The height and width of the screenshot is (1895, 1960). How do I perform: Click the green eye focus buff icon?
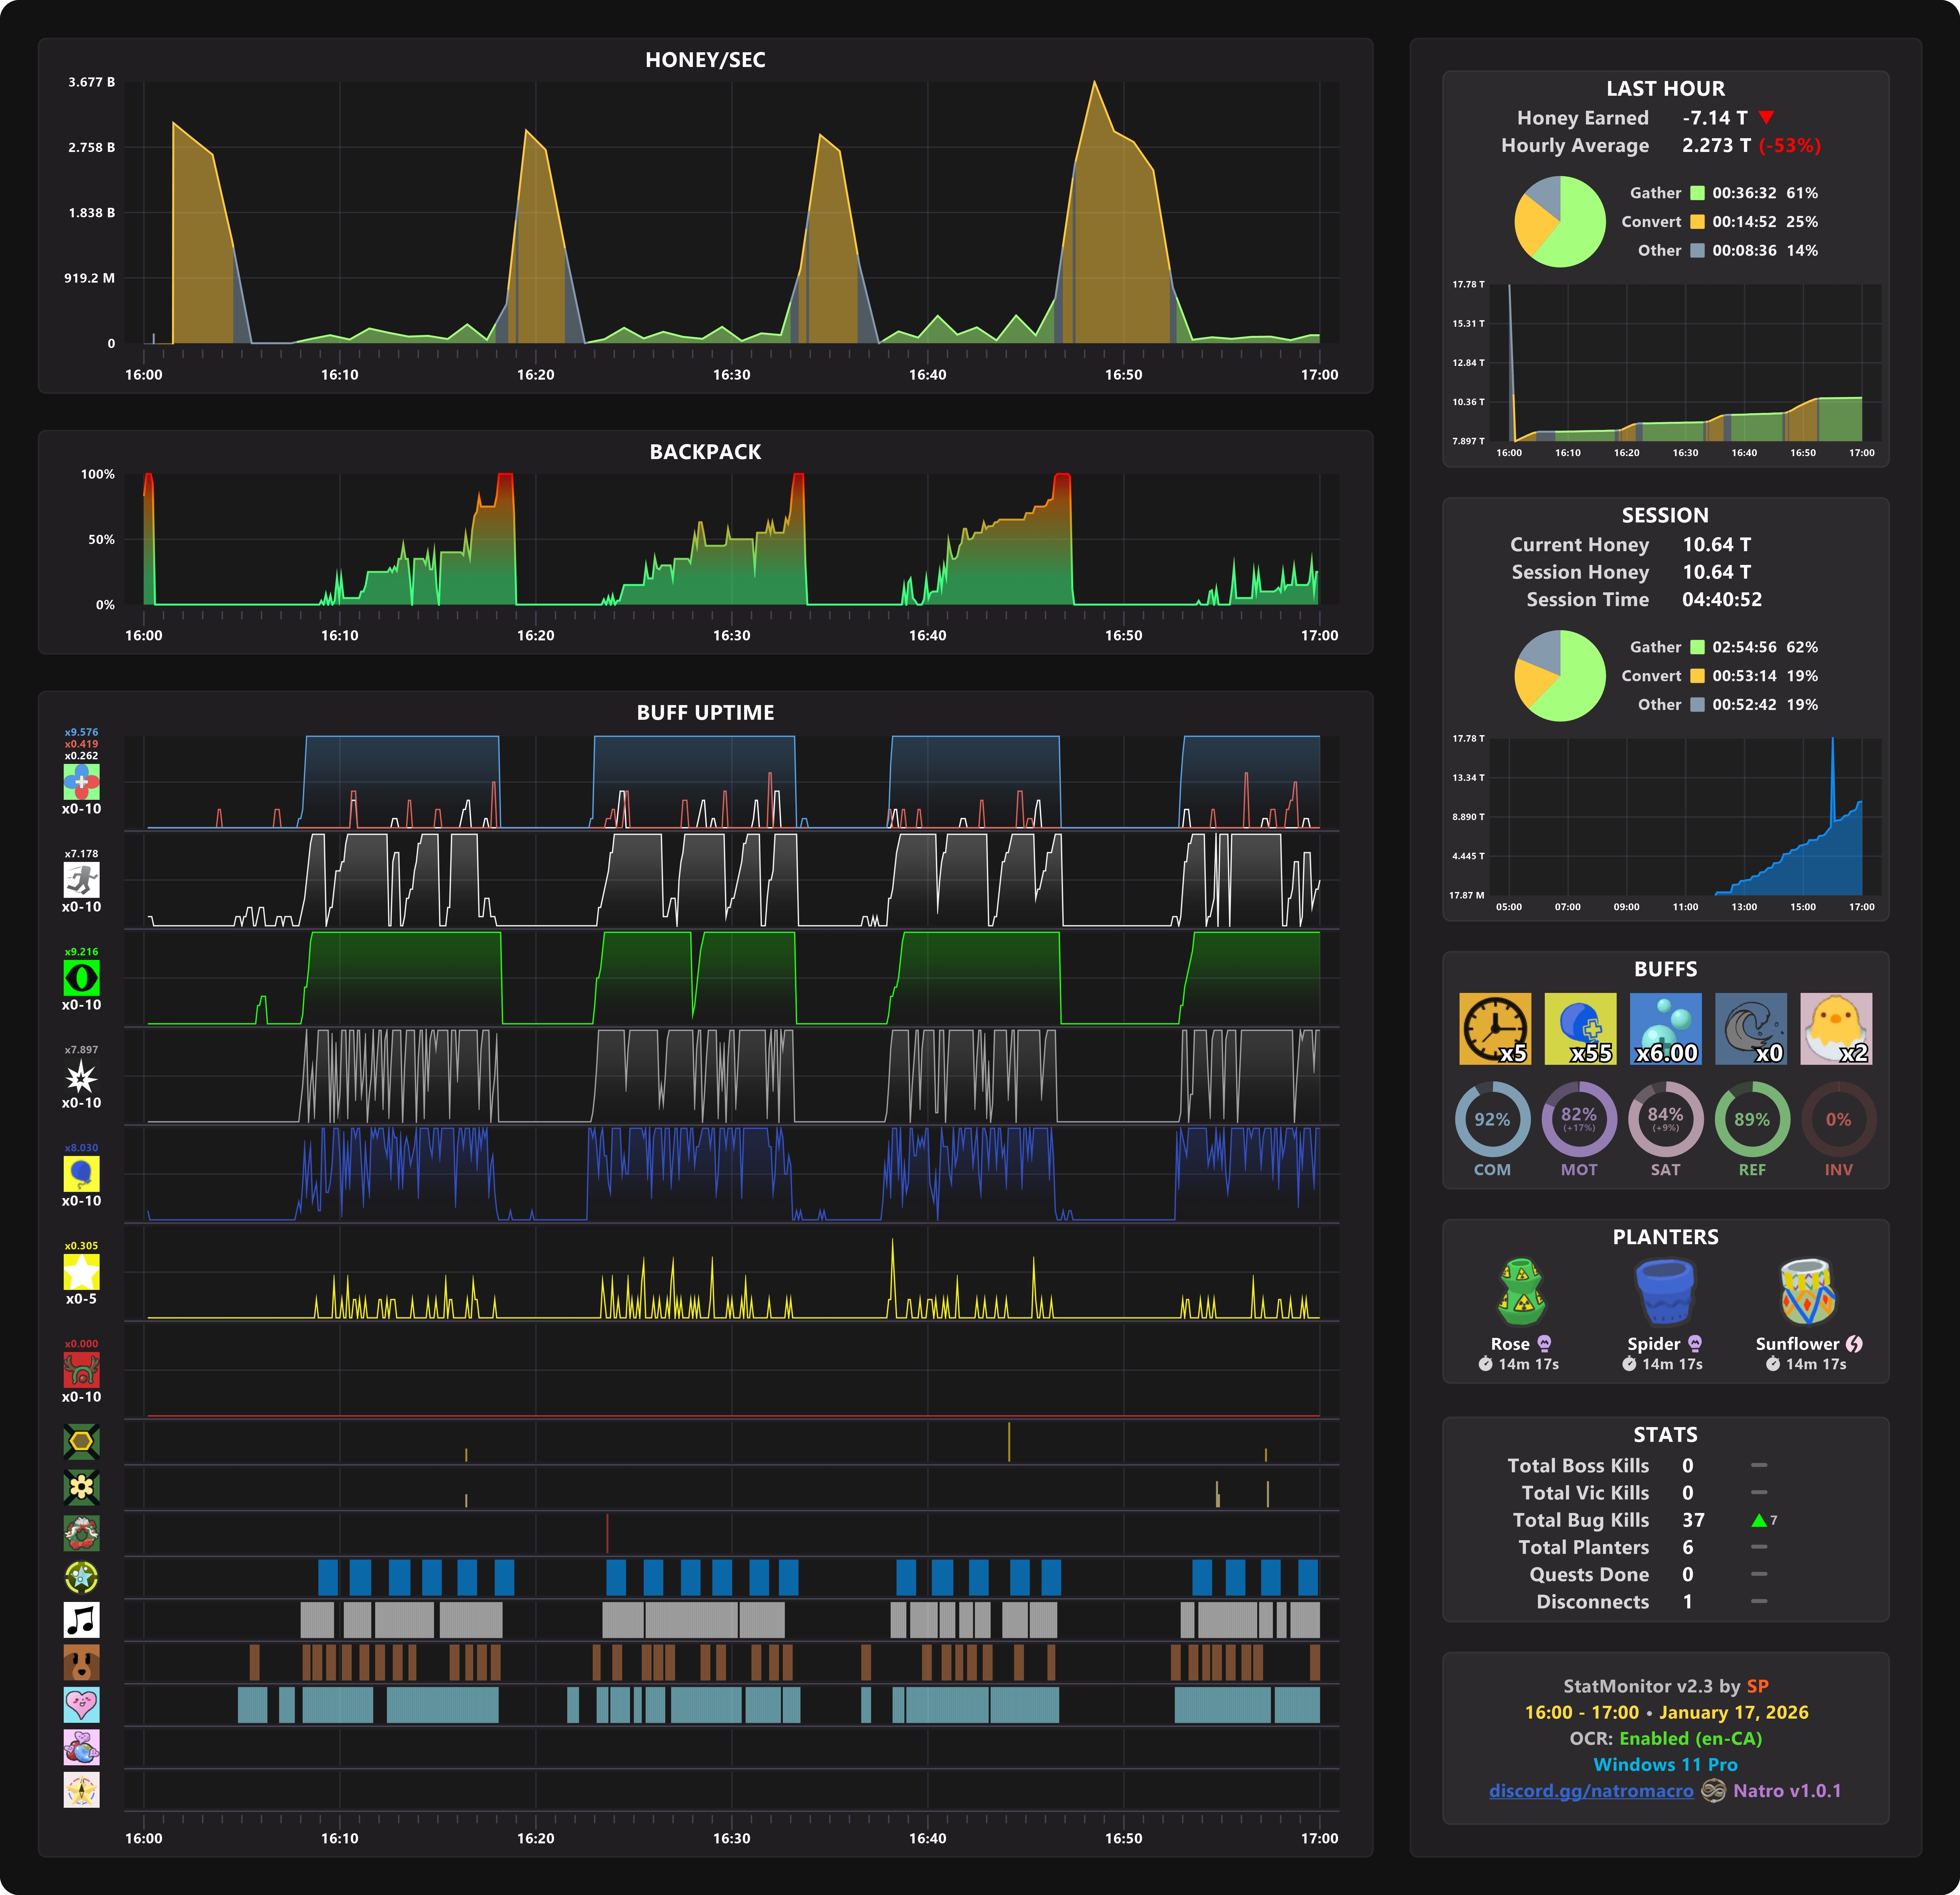pyautogui.click(x=81, y=978)
